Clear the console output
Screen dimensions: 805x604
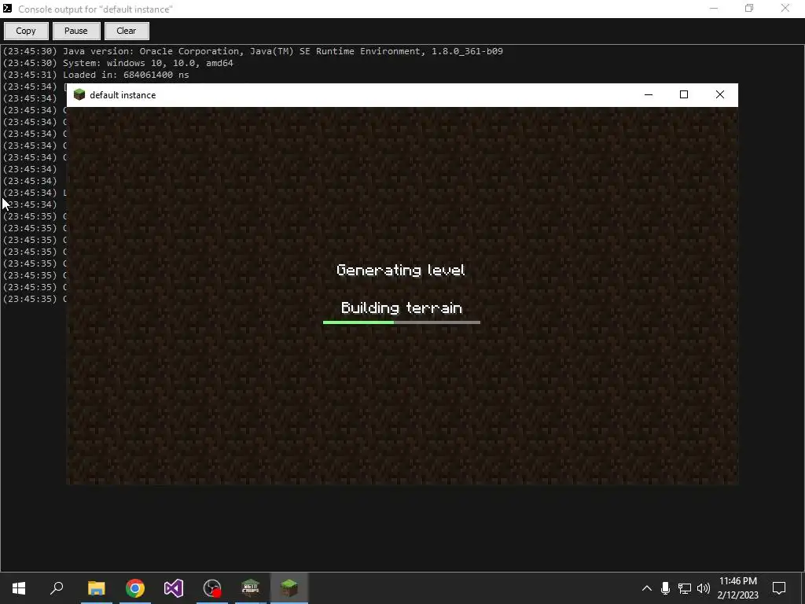(x=127, y=31)
